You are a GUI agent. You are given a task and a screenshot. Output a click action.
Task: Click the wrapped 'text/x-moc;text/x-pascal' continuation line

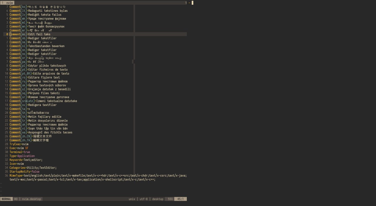[x=83, y=180]
